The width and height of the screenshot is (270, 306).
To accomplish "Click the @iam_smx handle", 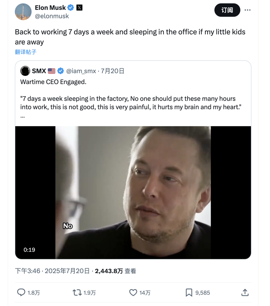I will click(81, 71).
